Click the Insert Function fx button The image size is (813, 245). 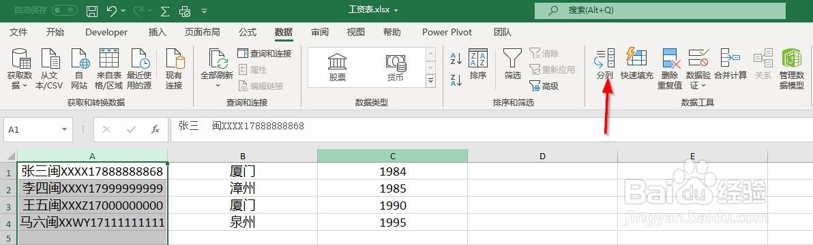pyautogui.click(x=155, y=130)
